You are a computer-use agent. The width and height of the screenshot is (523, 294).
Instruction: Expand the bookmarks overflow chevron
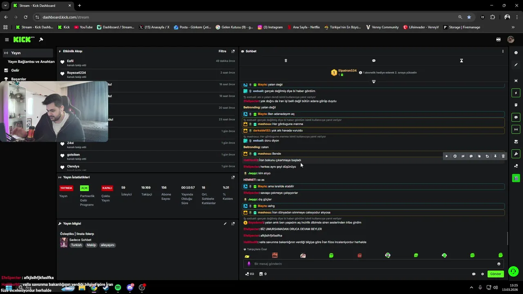point(513,27)
